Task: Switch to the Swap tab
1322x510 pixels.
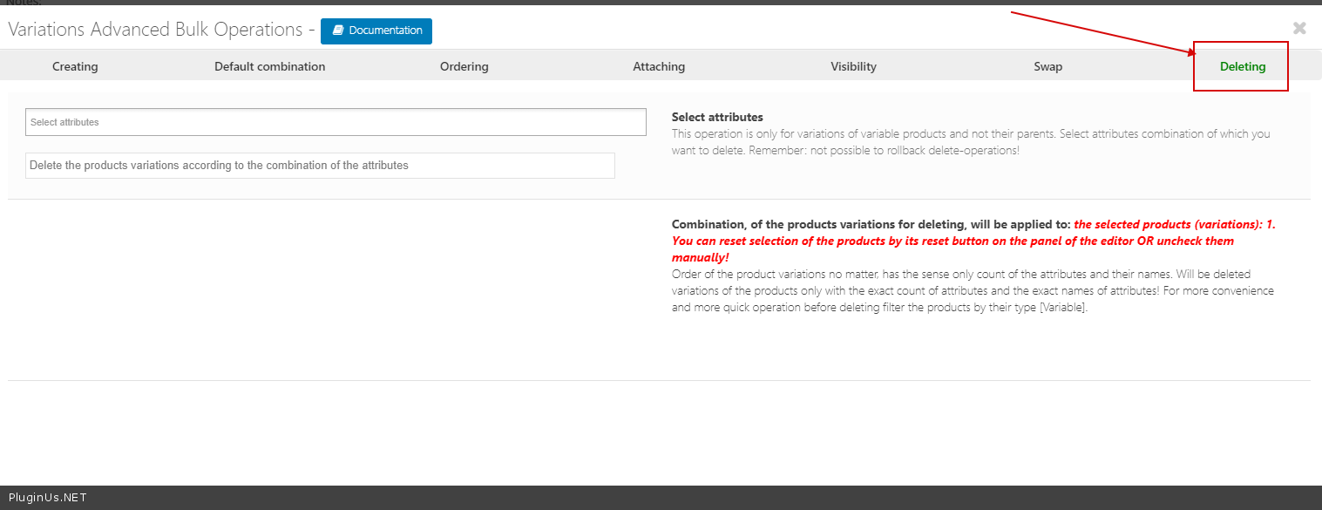Action: point(1047,66)
